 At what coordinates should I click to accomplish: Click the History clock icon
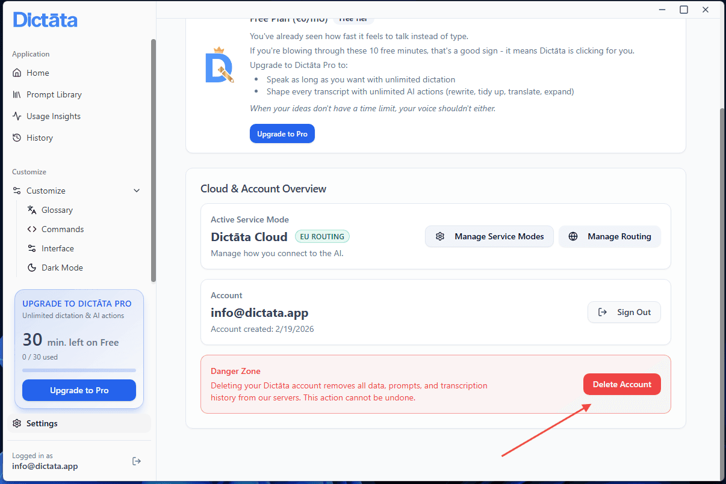[x=17, y=138]
